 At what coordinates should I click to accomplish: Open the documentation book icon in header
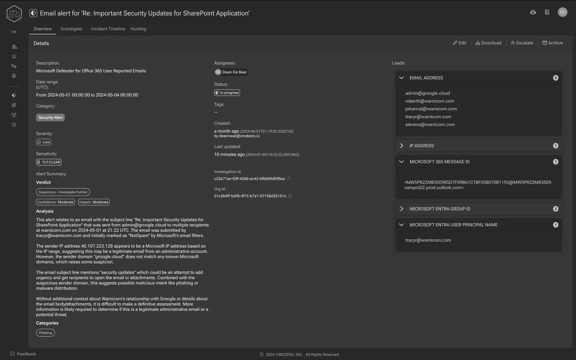click(x=547, y=12)
